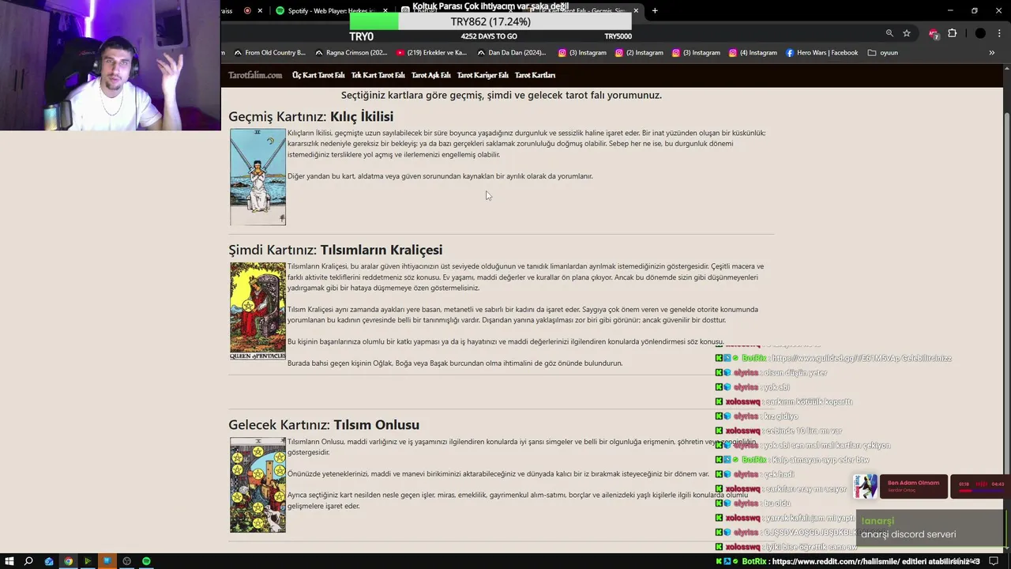Open the Ragna Crimson bookmark
This screenshot has height=569, width=1011.
point(351,53)
